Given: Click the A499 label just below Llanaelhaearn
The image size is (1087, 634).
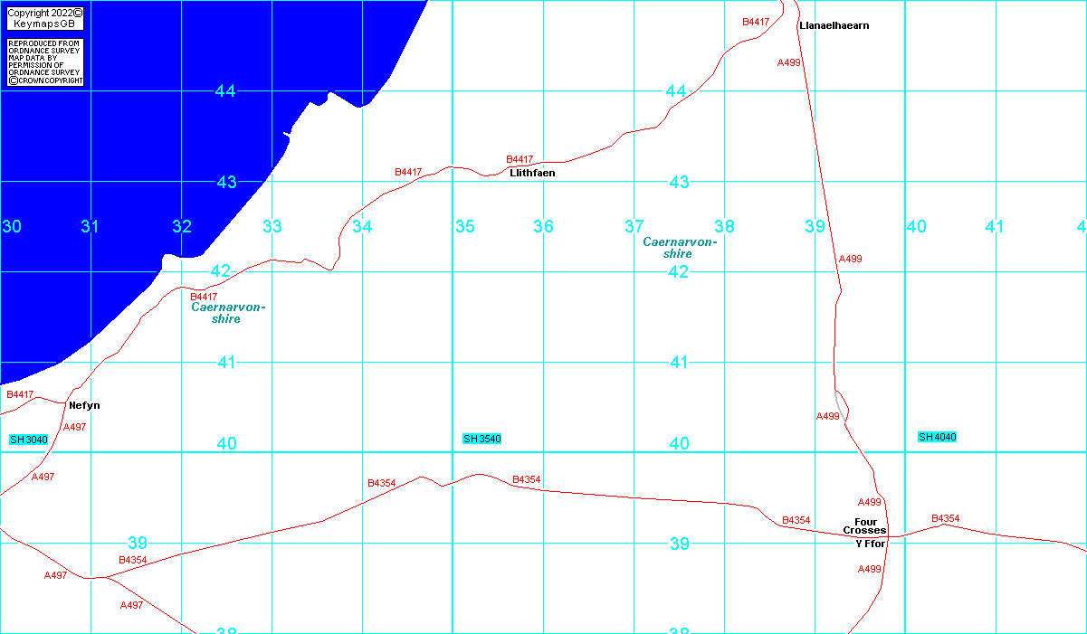Looking at the screenshot, I should pyautogui.click(x=789, y=62).
